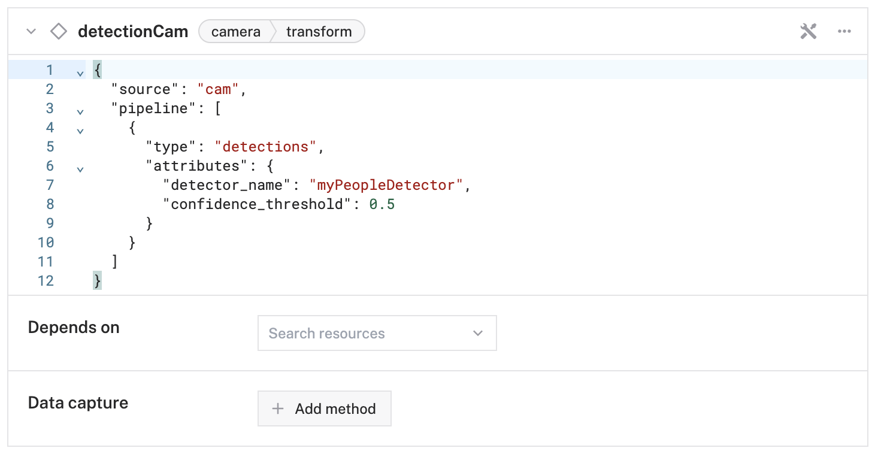Open the Search resources dropdown
The width and height of the screenshot is (878, 454).
[x=377, y=334]
